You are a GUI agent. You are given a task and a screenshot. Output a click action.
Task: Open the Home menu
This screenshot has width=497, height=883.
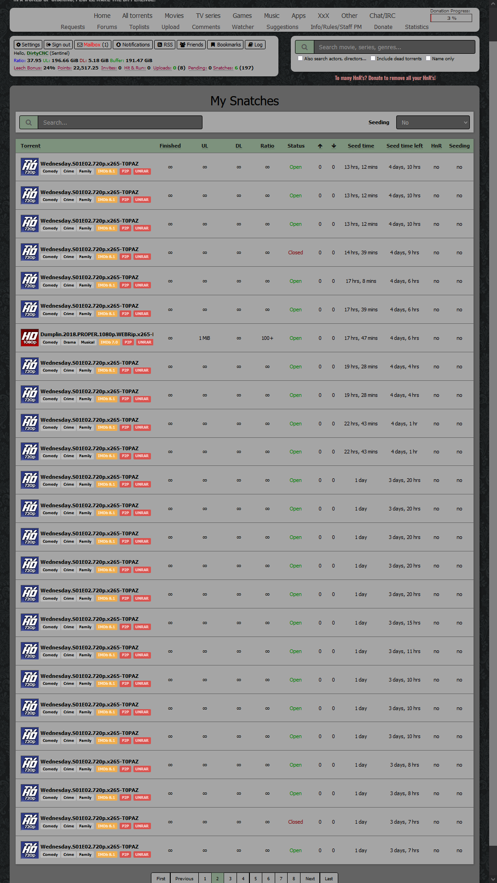(x=102, y=16)
